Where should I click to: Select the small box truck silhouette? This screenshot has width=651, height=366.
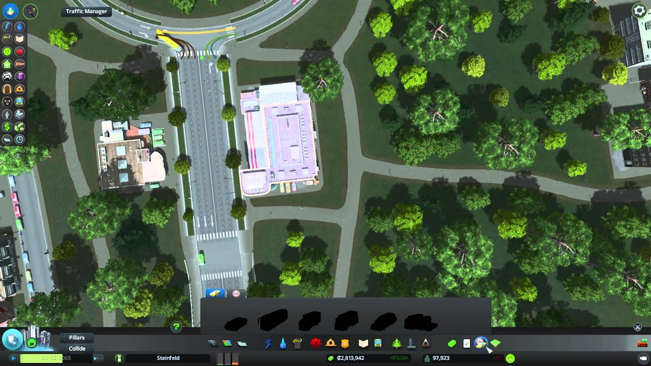click(x=309, y=321)
